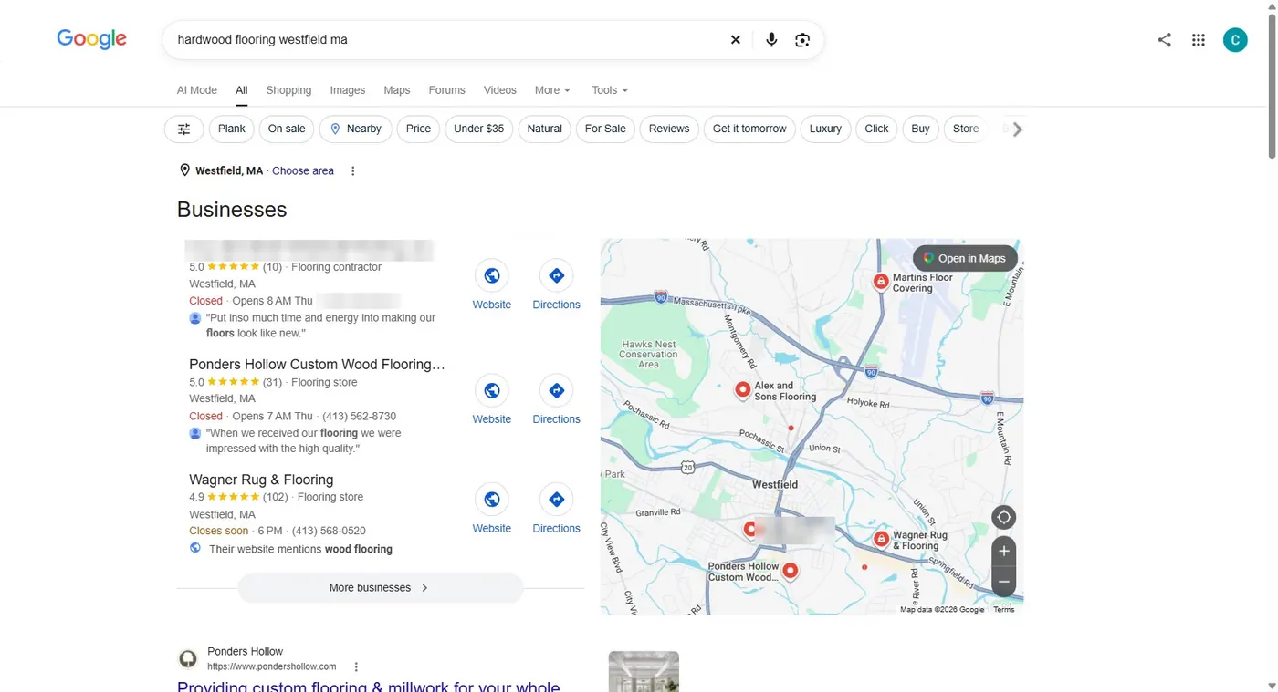1278x692 pixels.
Task: Switch to Maps tab
Action: pyautogui.click(x=397, y=90)
